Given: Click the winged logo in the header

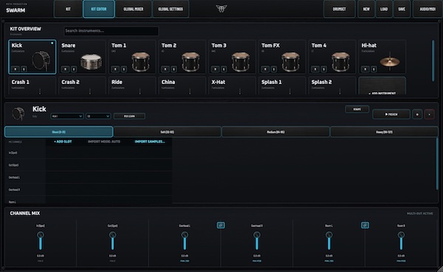Looking at the screenshot, I should pyautogui.click(x=221, y=9).
